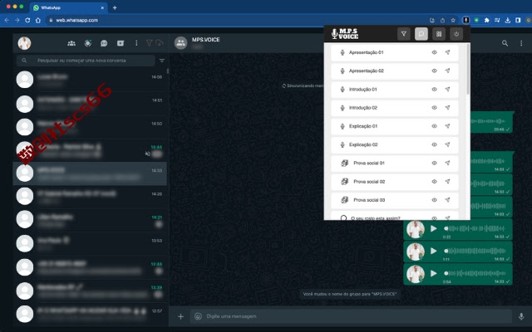Send Prova social 02 media
532x332 pixels.
[447, 182]
